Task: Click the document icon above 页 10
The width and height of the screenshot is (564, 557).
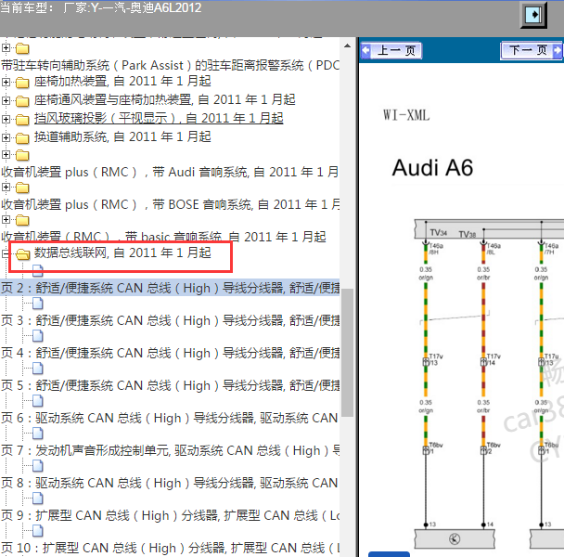Action: pos(38,531)
